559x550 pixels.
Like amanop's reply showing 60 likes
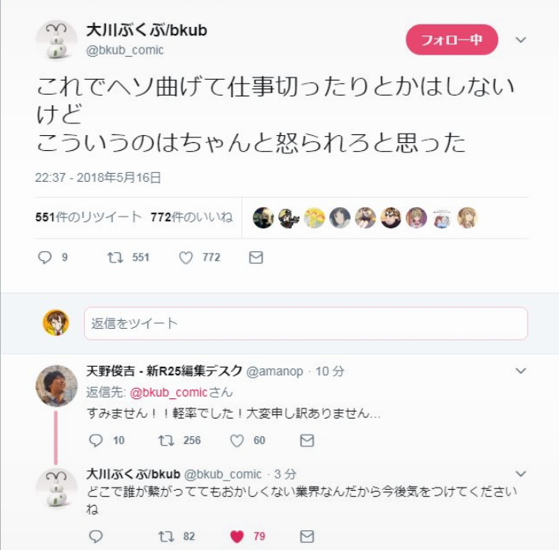[x=236, y=441]
